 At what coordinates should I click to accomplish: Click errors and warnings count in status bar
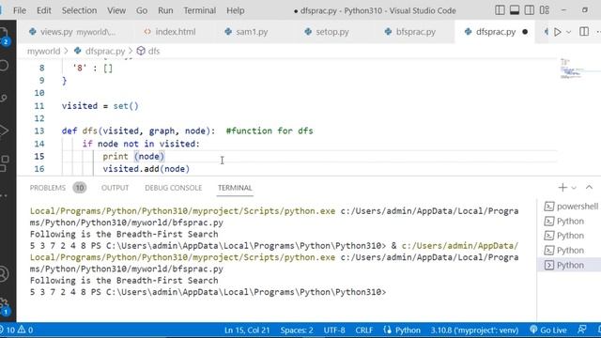point(17,330)
